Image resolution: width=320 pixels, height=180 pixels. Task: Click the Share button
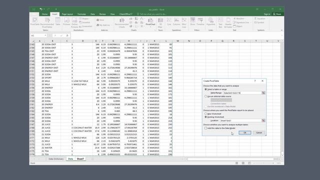point(277,14)
